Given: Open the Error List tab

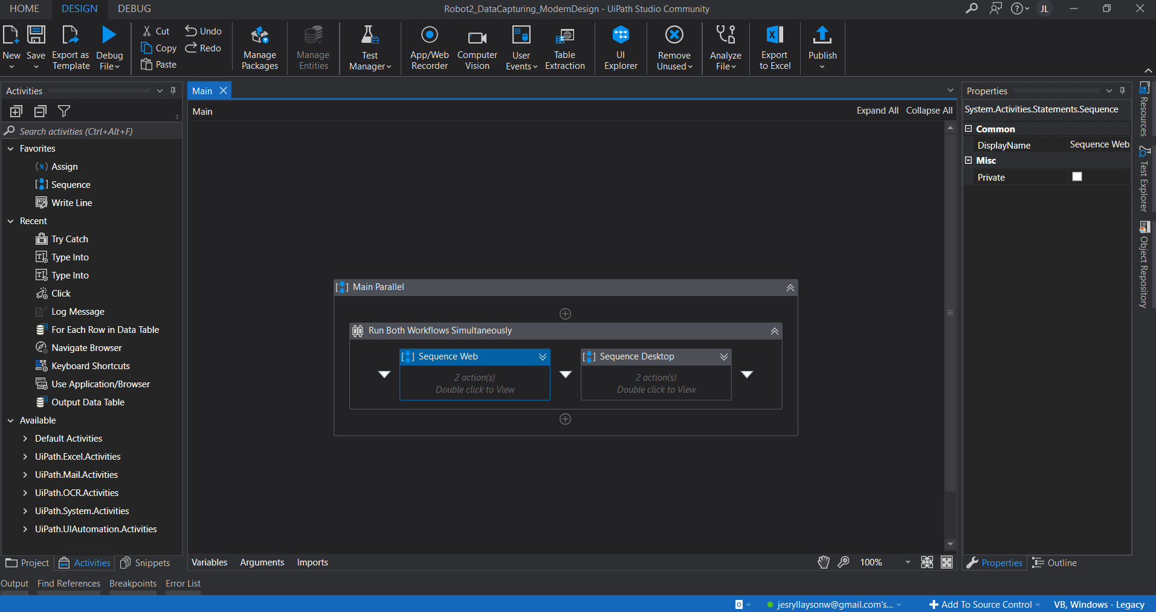Looking at the screenshot, I should pyautogui.click(x=183, y=584).
